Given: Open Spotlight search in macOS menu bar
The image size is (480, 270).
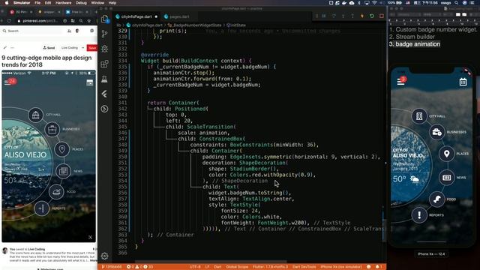Looking at the screenshot, I should [x=457, y=3].
